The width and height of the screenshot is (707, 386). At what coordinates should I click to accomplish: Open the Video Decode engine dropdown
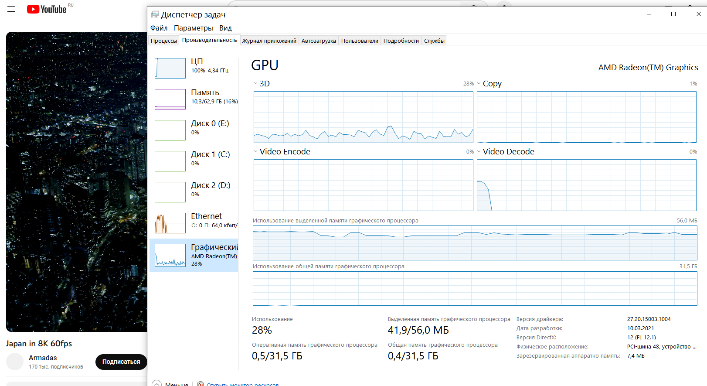coord(479,151)
